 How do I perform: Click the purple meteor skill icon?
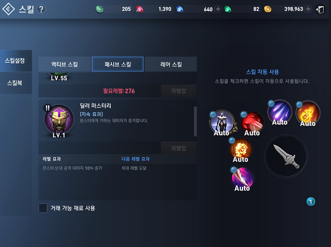coord(280,112)
